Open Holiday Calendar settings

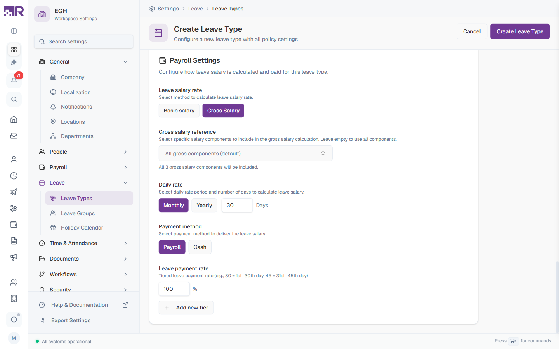89,228
